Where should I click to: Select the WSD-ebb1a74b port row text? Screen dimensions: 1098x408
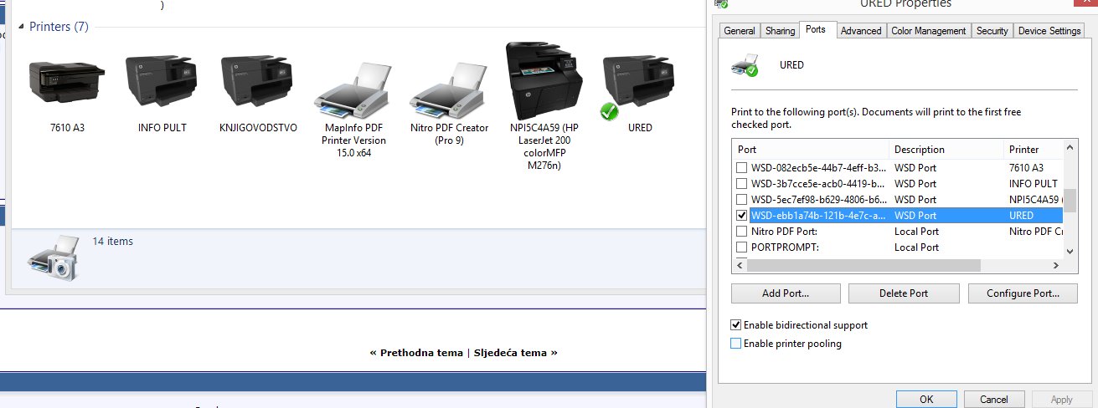[x=817, y=216]
